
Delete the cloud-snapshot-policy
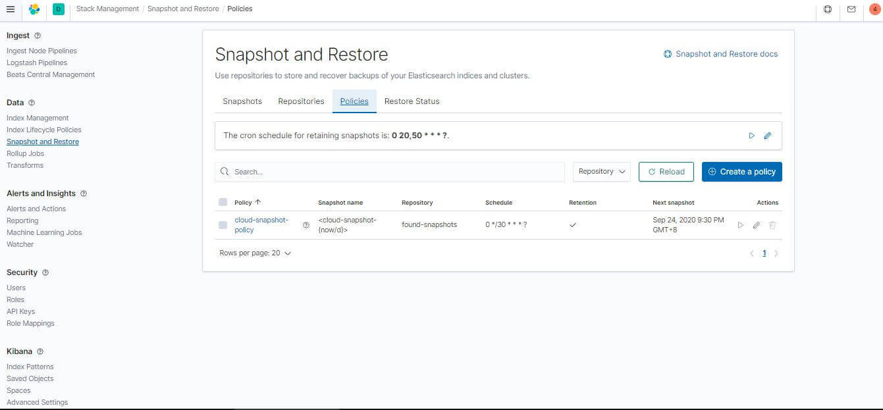click(772, 224)
